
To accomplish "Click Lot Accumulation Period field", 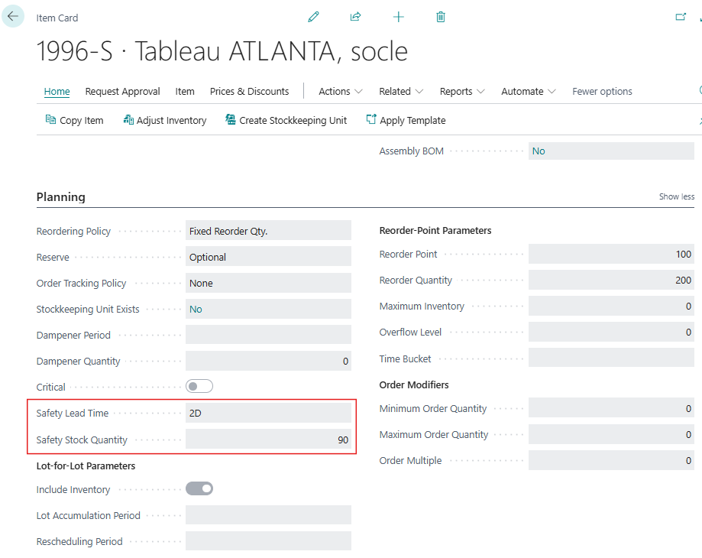I will pyautogui.click(x=268, y=515).
